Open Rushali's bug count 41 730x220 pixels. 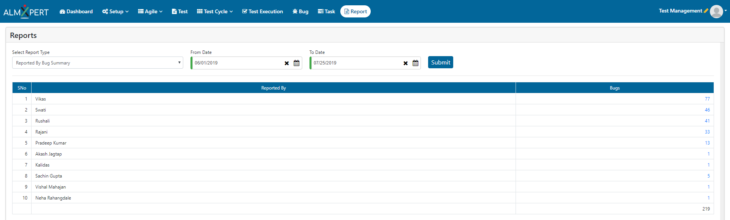tap(707, 121)
